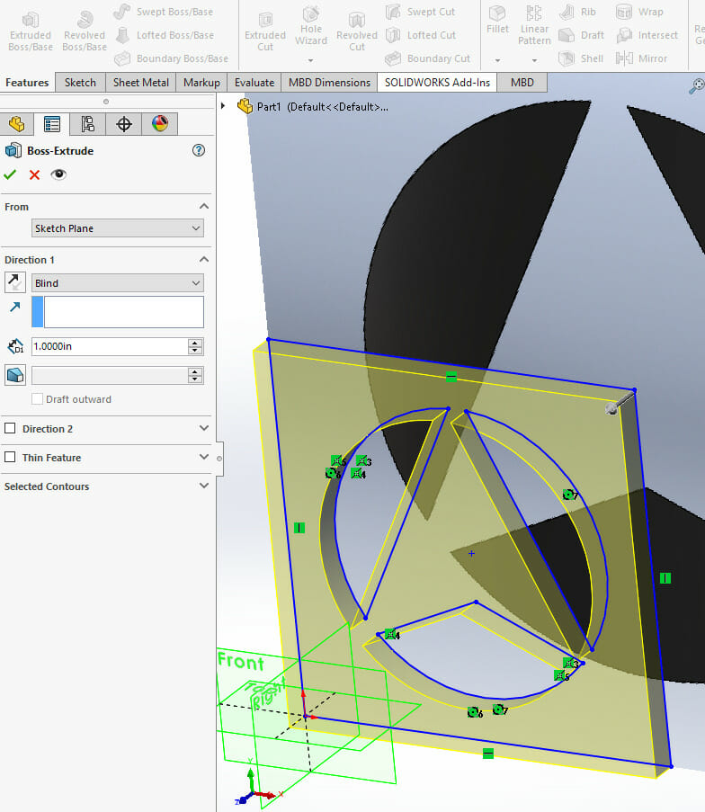Image resolution: width=705 pixels, height=812 pixels.
Task: Cancel the extrude with the red X
Action: [x=34, y=174]
